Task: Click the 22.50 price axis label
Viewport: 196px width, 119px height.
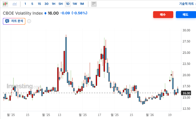Action: coord(186,64)
